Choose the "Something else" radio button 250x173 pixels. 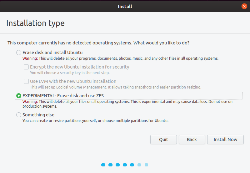click(19, 115)
